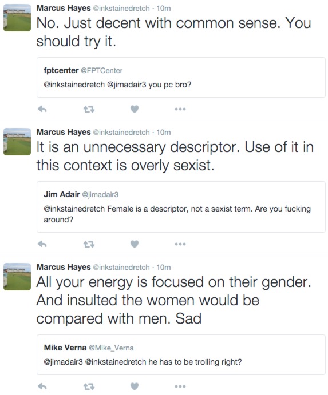The width and height of the screenshot is (328, 395).
Task: Retweet the "No. Just decent" tweet
Action: pyautogui.click(x=89, y=109)
